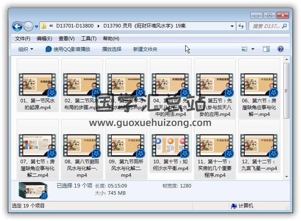Click the scrollbar down arrow

[x=286, y=176]
